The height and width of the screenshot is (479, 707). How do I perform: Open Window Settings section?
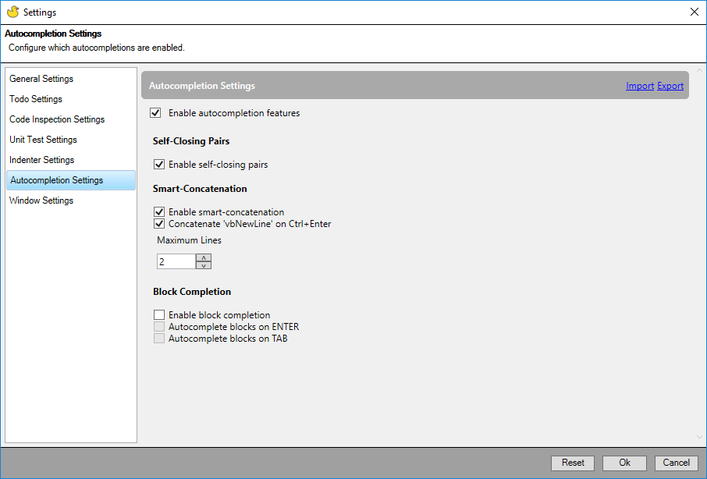click(x=41, y=200)
